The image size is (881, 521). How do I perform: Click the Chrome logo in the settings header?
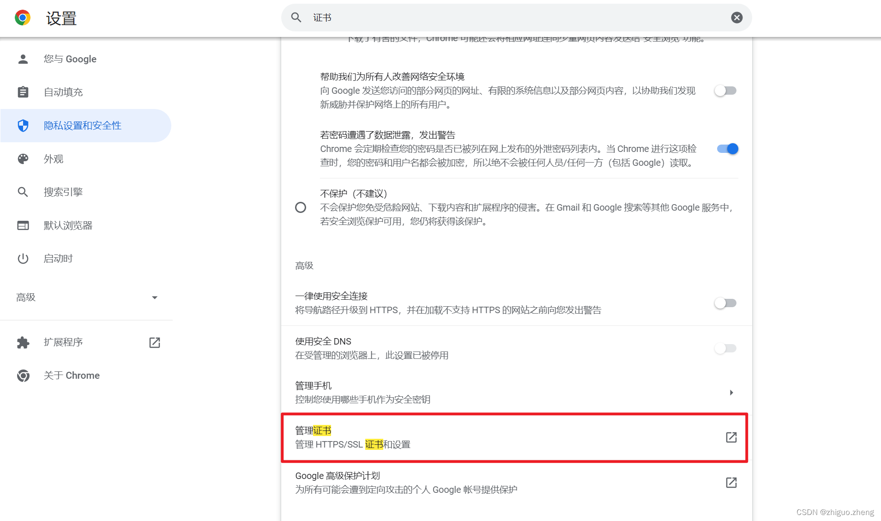[x=23, y=18]
